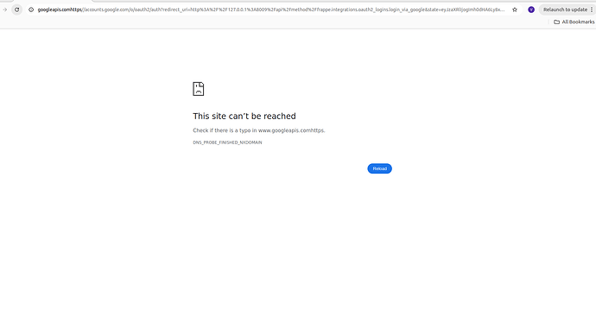
Task: View site information icon in address bar
Action: 31,9
